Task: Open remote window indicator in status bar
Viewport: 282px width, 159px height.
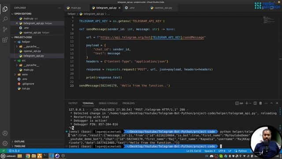Action: click(x=4, y=151)
